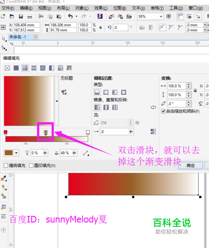Viewport: 209px width, 248px height.
Task: Open the 文本(X) menu
Action: [138, 8]
